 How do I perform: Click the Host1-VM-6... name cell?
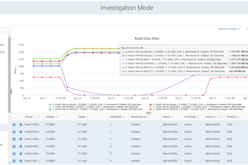pyautogui.click(x=32, y=139)
